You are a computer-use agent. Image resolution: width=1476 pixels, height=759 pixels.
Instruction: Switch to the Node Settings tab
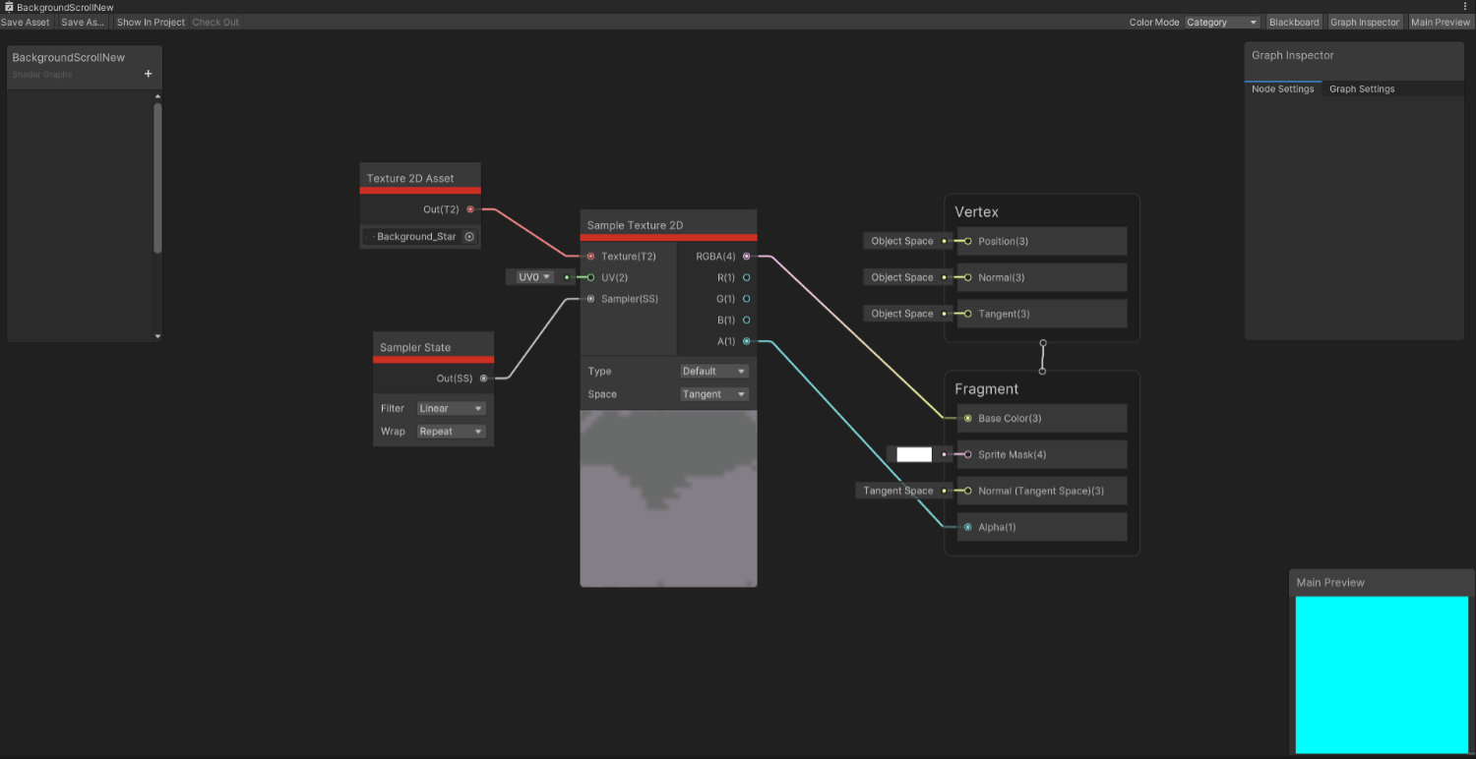pyautogui.click(x=1282, y=88)
